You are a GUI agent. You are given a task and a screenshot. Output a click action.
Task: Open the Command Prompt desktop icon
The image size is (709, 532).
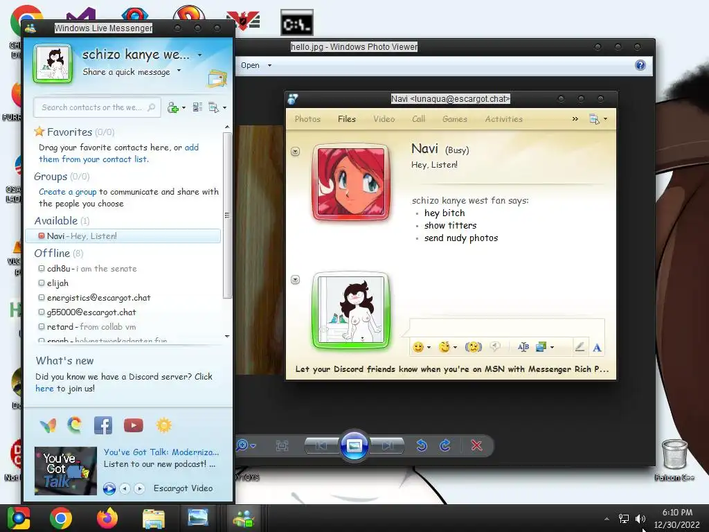tap(296, 23)
